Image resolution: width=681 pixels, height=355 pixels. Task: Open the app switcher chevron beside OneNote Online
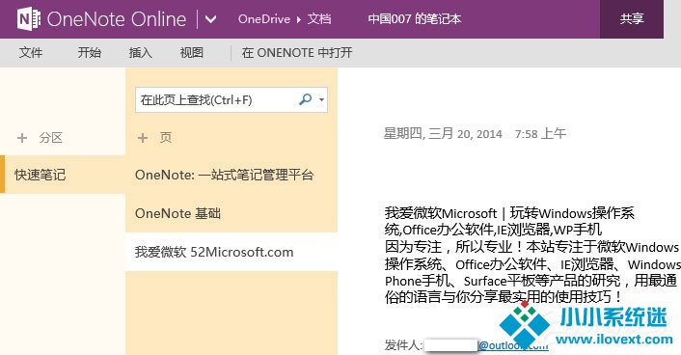210,19
